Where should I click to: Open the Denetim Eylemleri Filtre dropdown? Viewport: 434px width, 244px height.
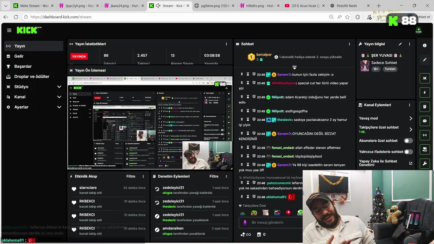(214, 177)
